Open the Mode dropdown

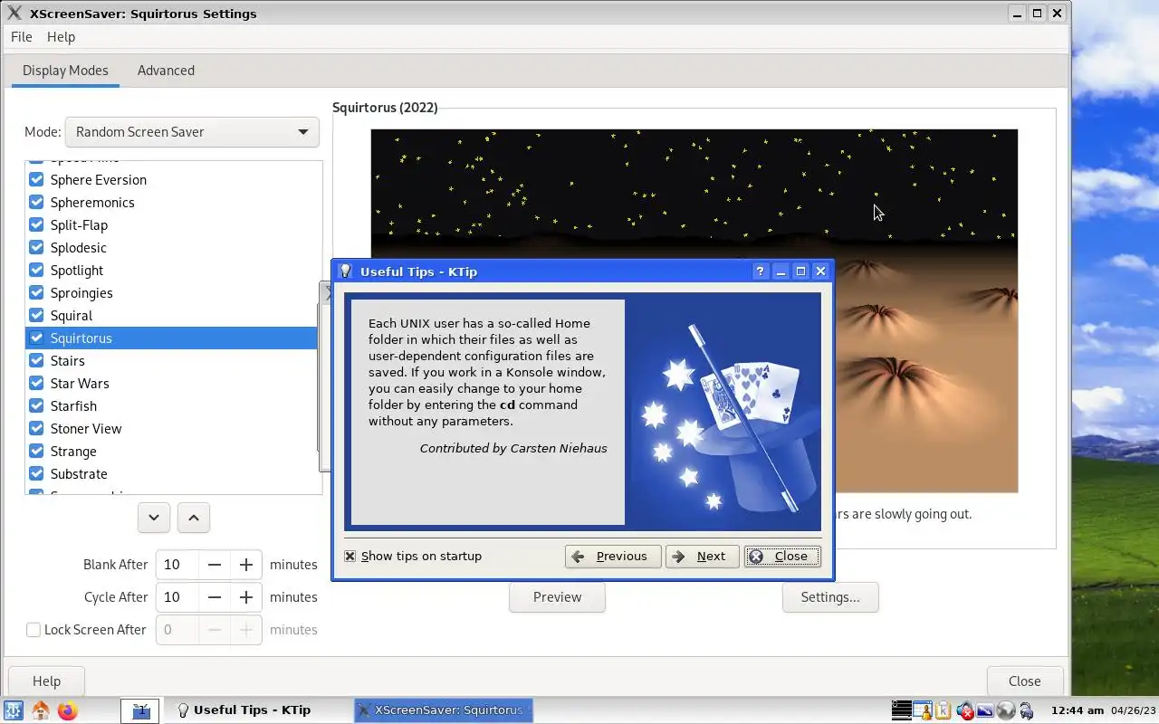pyautogui.click(x=192, y=132)
